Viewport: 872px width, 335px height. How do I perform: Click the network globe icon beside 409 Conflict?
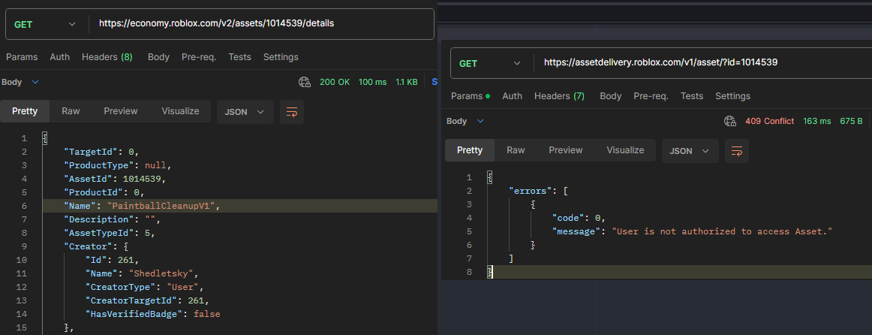[730, 121]
